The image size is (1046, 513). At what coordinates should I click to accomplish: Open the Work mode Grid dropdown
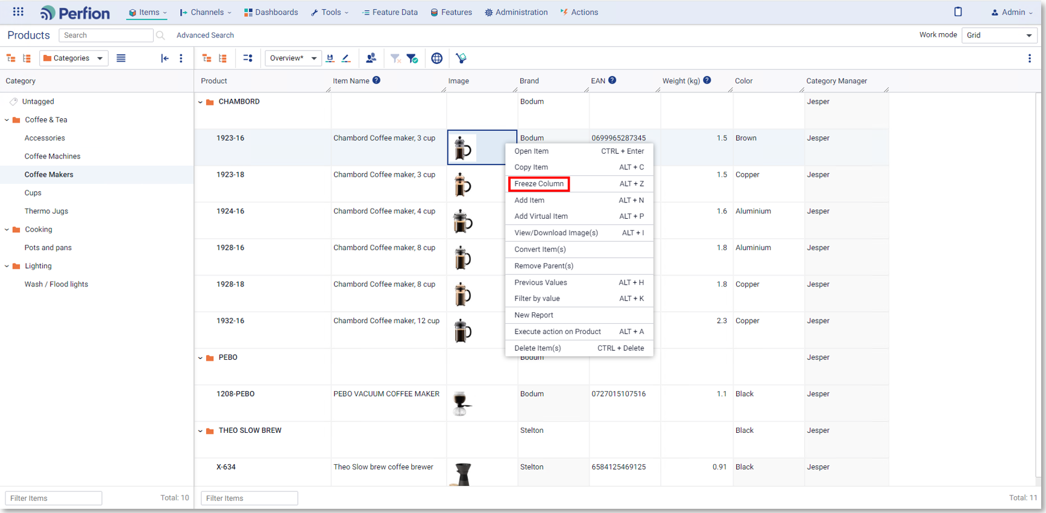999,35
